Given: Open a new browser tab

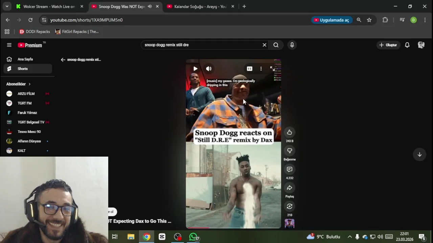Looking at the screenshot, I should [x=244, y=6].
